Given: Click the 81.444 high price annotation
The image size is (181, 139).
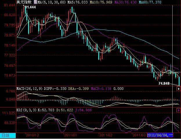Looking at the screenshot, I should (x=30, y=7).
